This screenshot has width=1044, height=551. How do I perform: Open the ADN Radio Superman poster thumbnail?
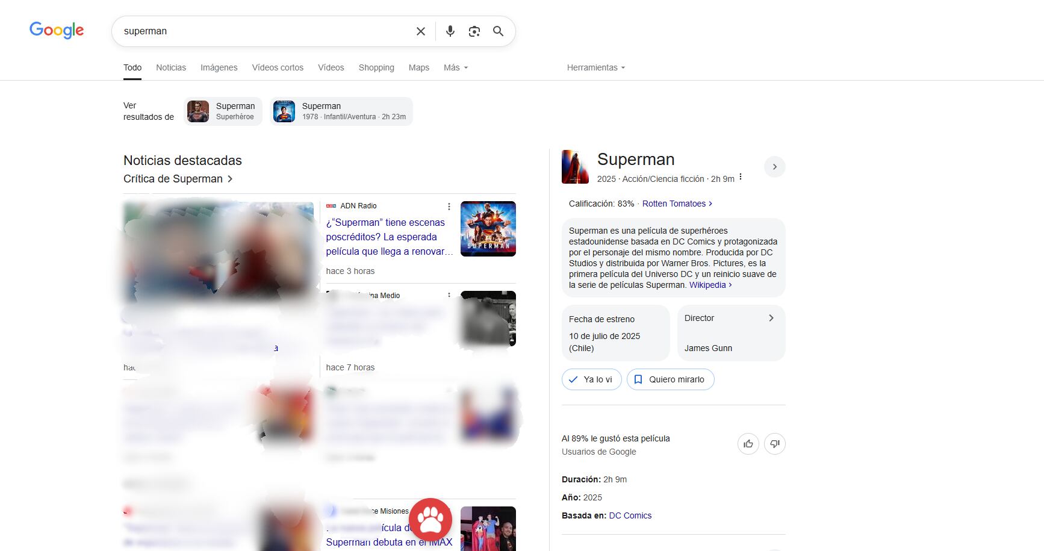pyautogui.click(x=488, y=229)
